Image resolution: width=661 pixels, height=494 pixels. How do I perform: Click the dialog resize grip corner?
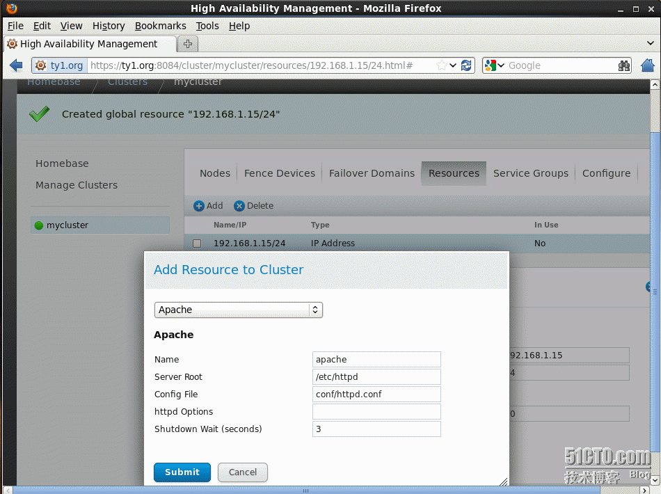pos(503,481)
